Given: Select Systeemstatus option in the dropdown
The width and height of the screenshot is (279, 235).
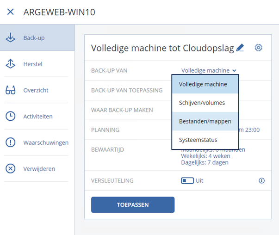Looking at the screenshot, I should (x=205, y=140).
